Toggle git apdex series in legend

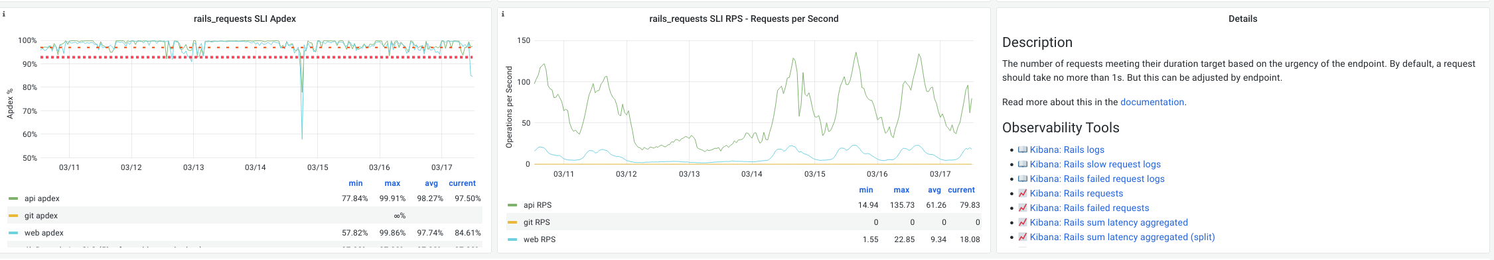[x=41, y=216]
